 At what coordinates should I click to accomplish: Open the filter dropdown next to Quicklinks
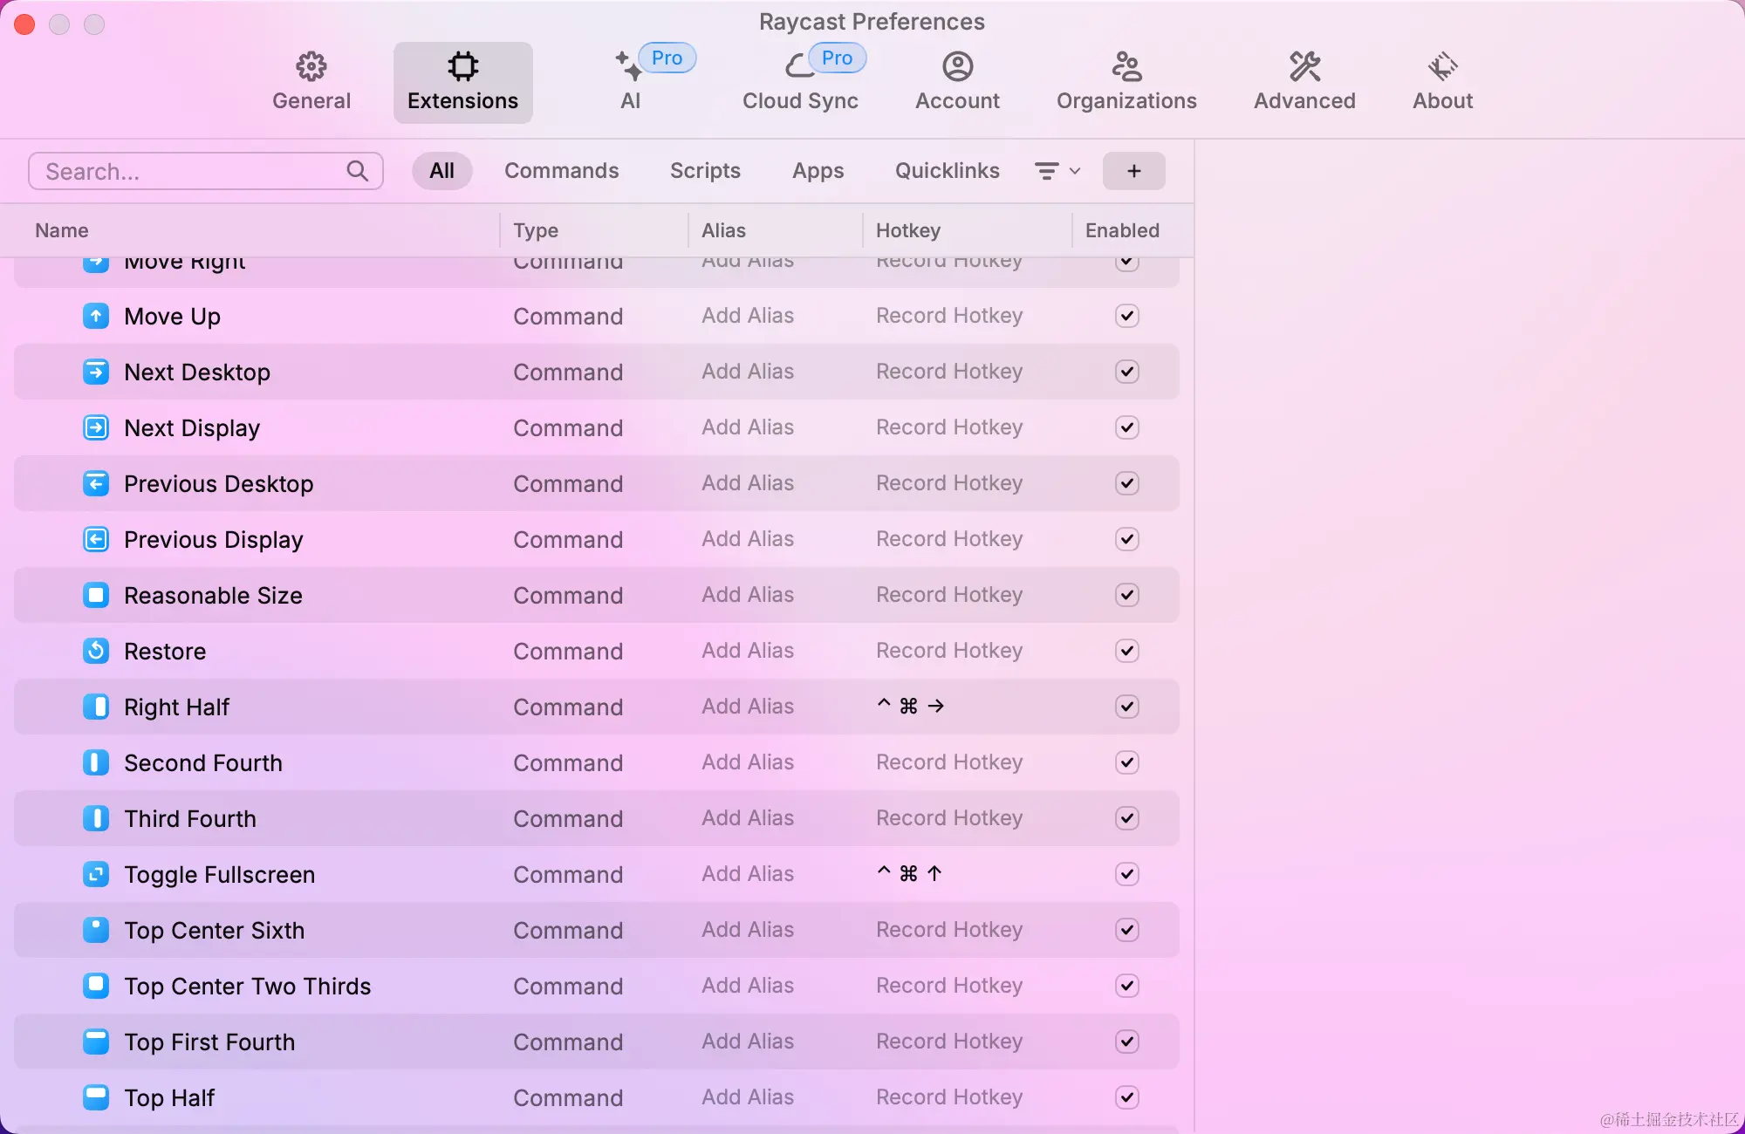point(1057,171)
